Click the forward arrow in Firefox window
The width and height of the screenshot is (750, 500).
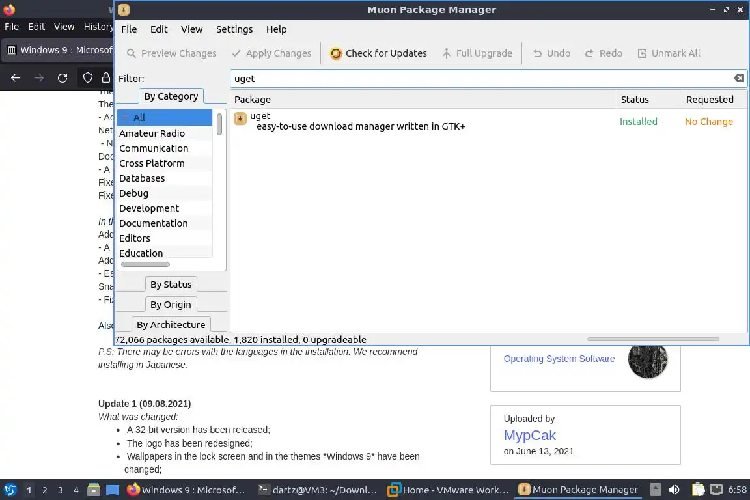point(39,78)
